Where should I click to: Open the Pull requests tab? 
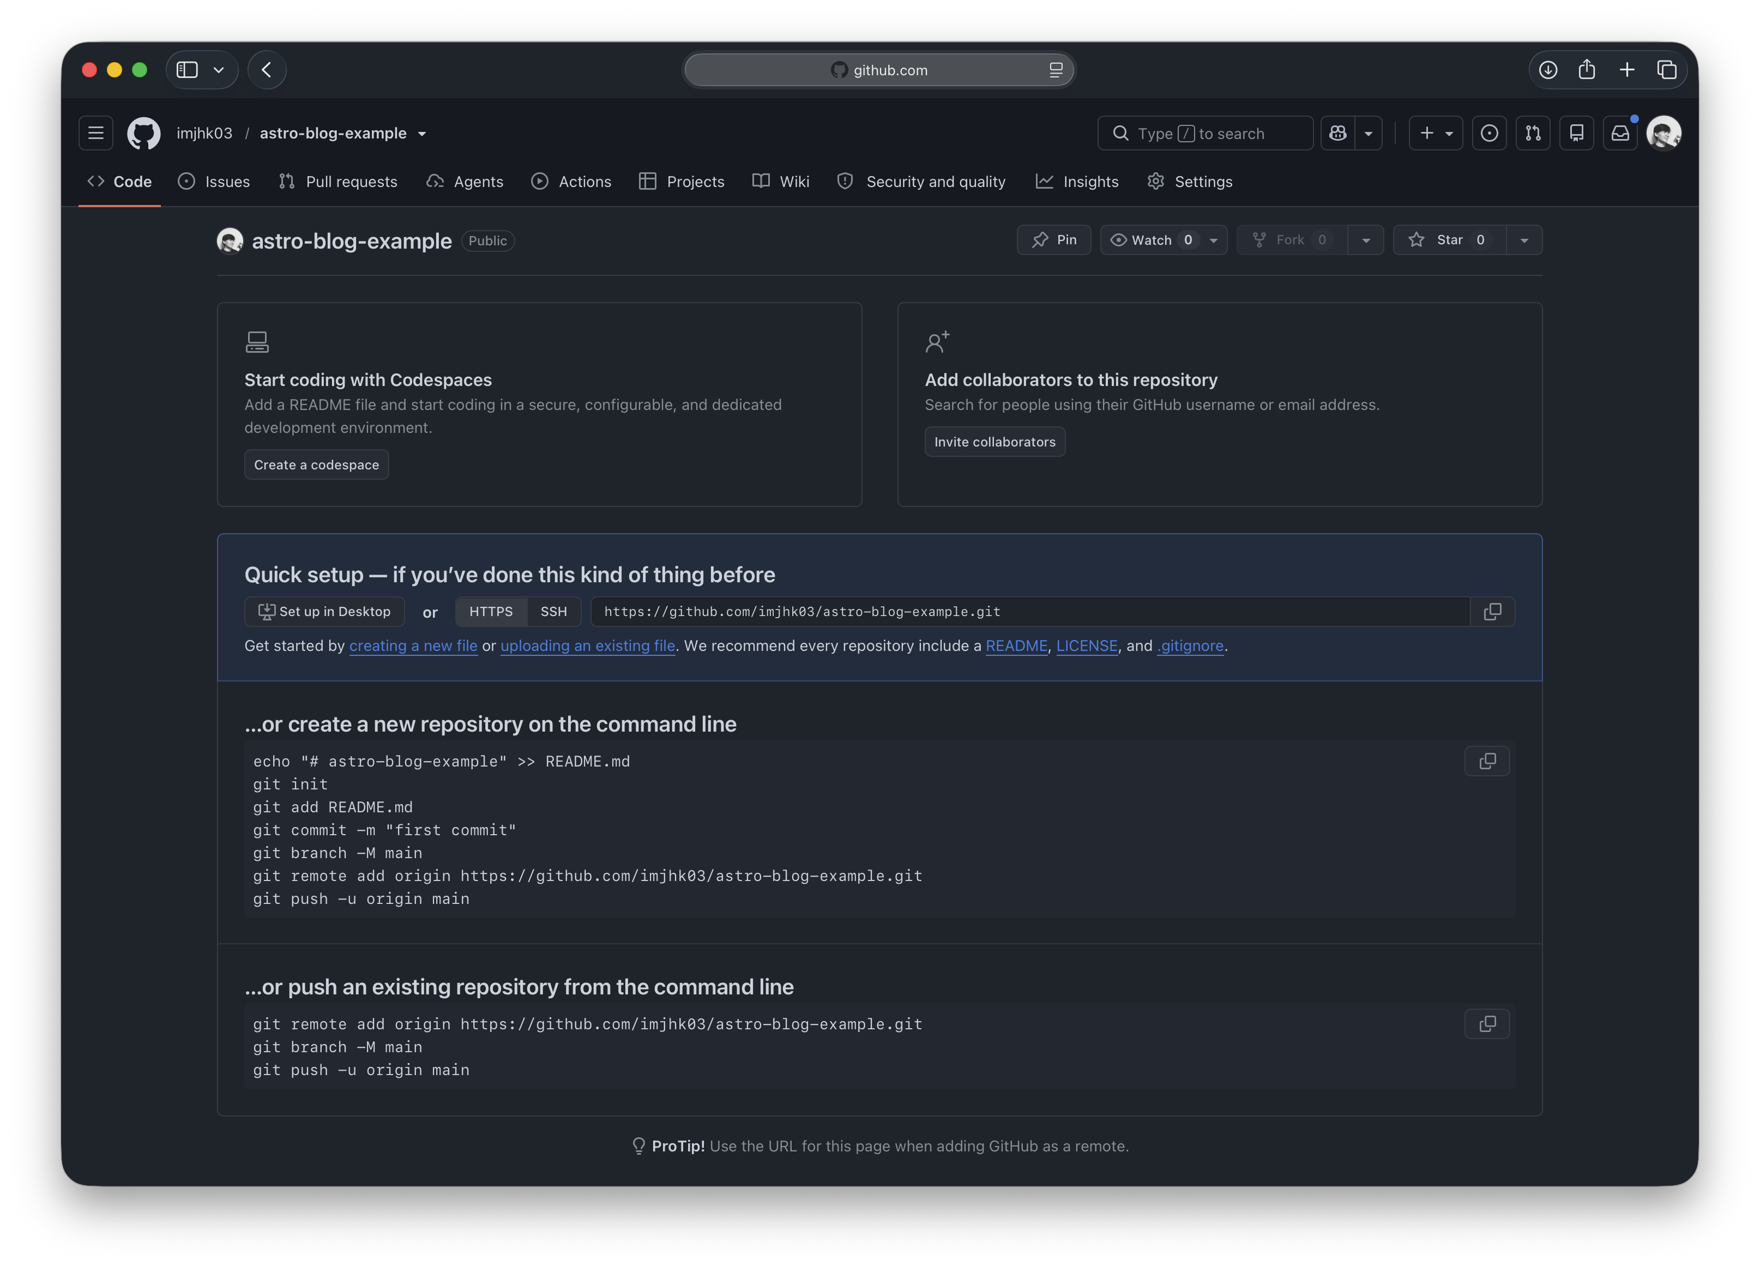(x=337, y=182)
